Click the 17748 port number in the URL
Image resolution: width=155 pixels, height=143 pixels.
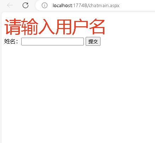[80, 6]
